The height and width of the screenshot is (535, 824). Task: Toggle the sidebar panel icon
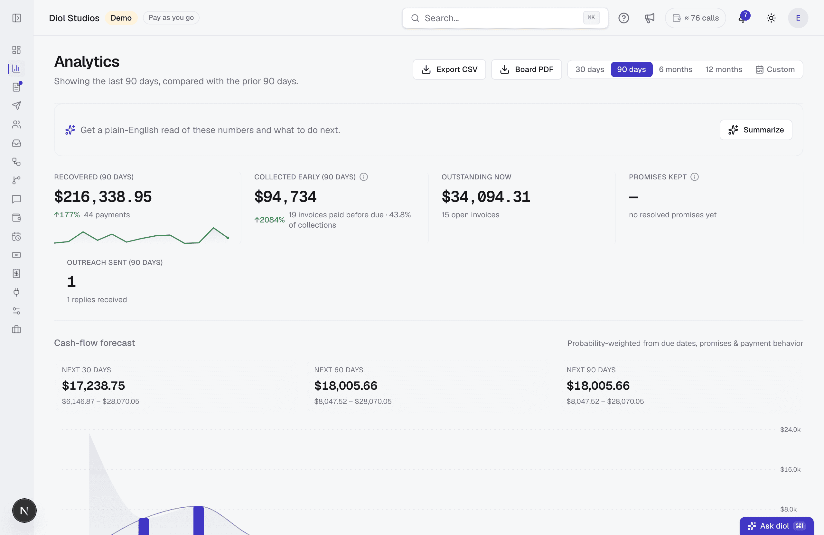pyautogui.click(x=17, y=18)
